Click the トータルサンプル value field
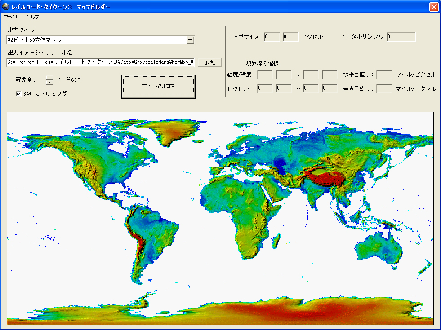The width and height of the screenshot is (441, 330). click(x=401, y=37)
